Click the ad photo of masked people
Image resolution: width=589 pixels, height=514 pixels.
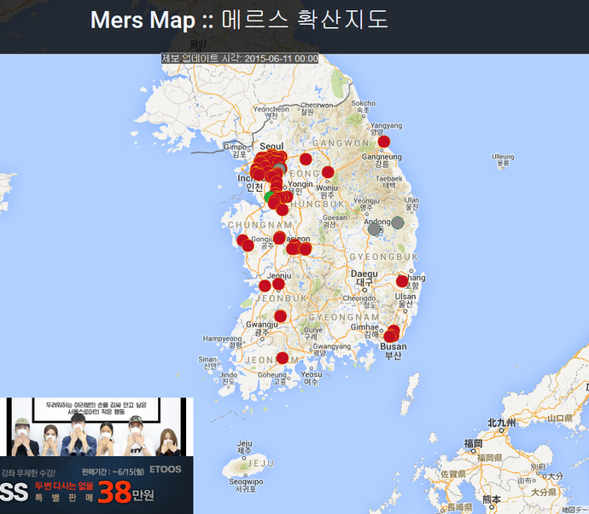(x=96, y=427)
